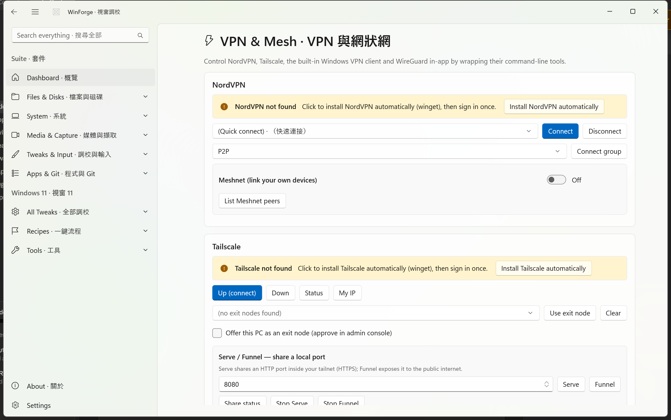Image resolution: width=671 pixels, height=420 pixels.
Task: Click the Settings gear icon
Action: coord(15,405)
